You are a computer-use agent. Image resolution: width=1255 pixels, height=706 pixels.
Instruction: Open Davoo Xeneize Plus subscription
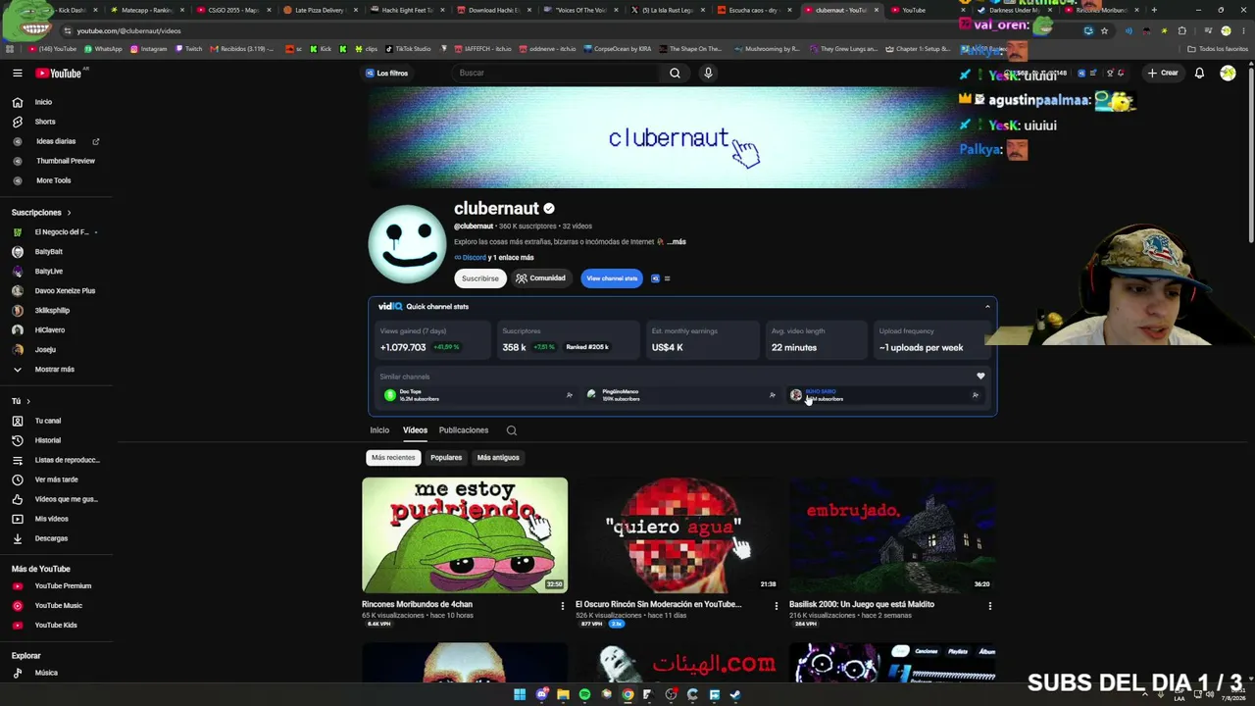tap(65, 291)
